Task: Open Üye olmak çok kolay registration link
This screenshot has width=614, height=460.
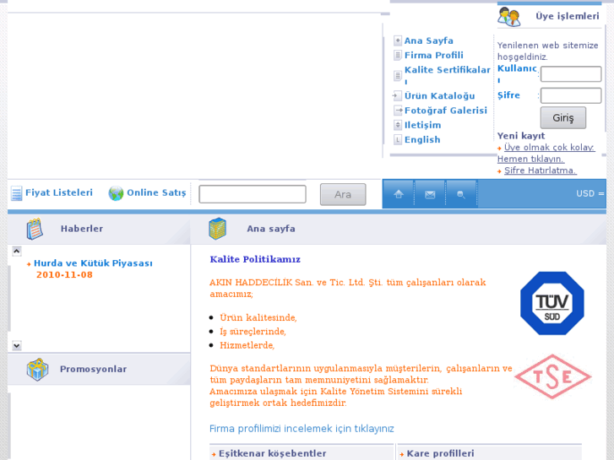Action: tap(546, 153)
